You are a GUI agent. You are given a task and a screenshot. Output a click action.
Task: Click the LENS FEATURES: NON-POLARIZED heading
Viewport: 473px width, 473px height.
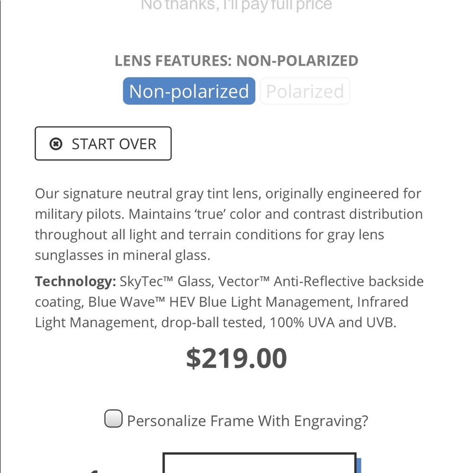point(236,61)
